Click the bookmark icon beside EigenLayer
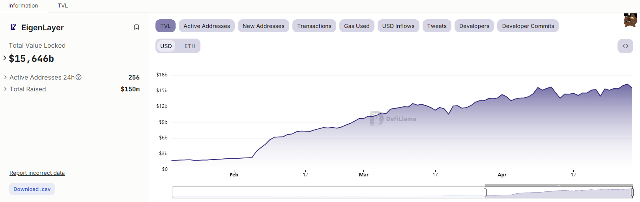Screen dimensions: 640x202 (x=137, y=27)
